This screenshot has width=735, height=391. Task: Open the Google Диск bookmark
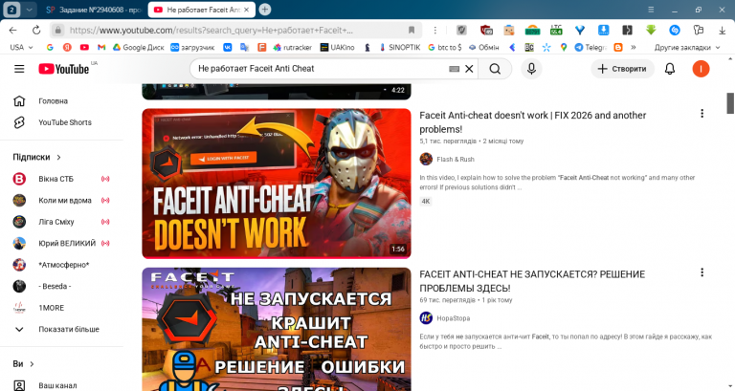click(138, 47)
